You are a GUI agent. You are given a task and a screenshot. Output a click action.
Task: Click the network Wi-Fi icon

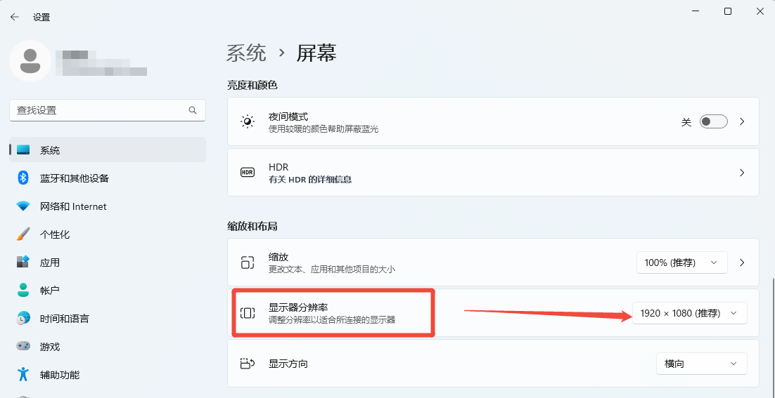coord(23,206)
